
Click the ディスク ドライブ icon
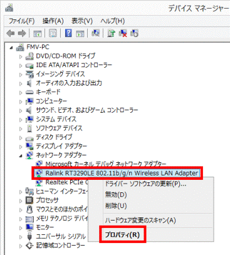[x=29, y=138]
